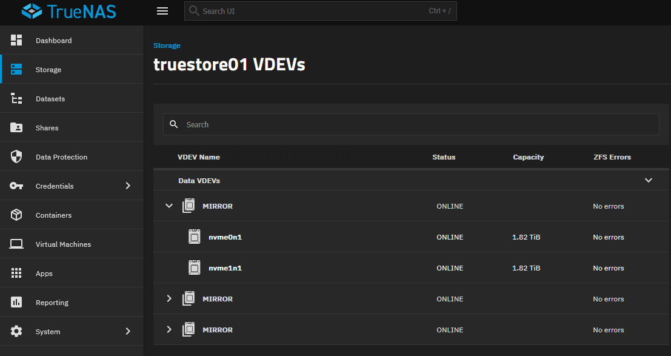This screenshot has width=671, height=356.
Task: Click the last MIRROR vdev icon
Action: coord(189,329)
